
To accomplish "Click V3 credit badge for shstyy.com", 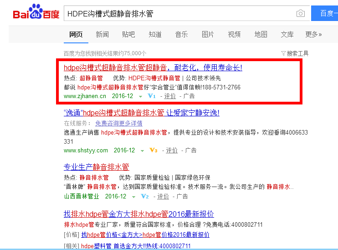I will (153, 150).
